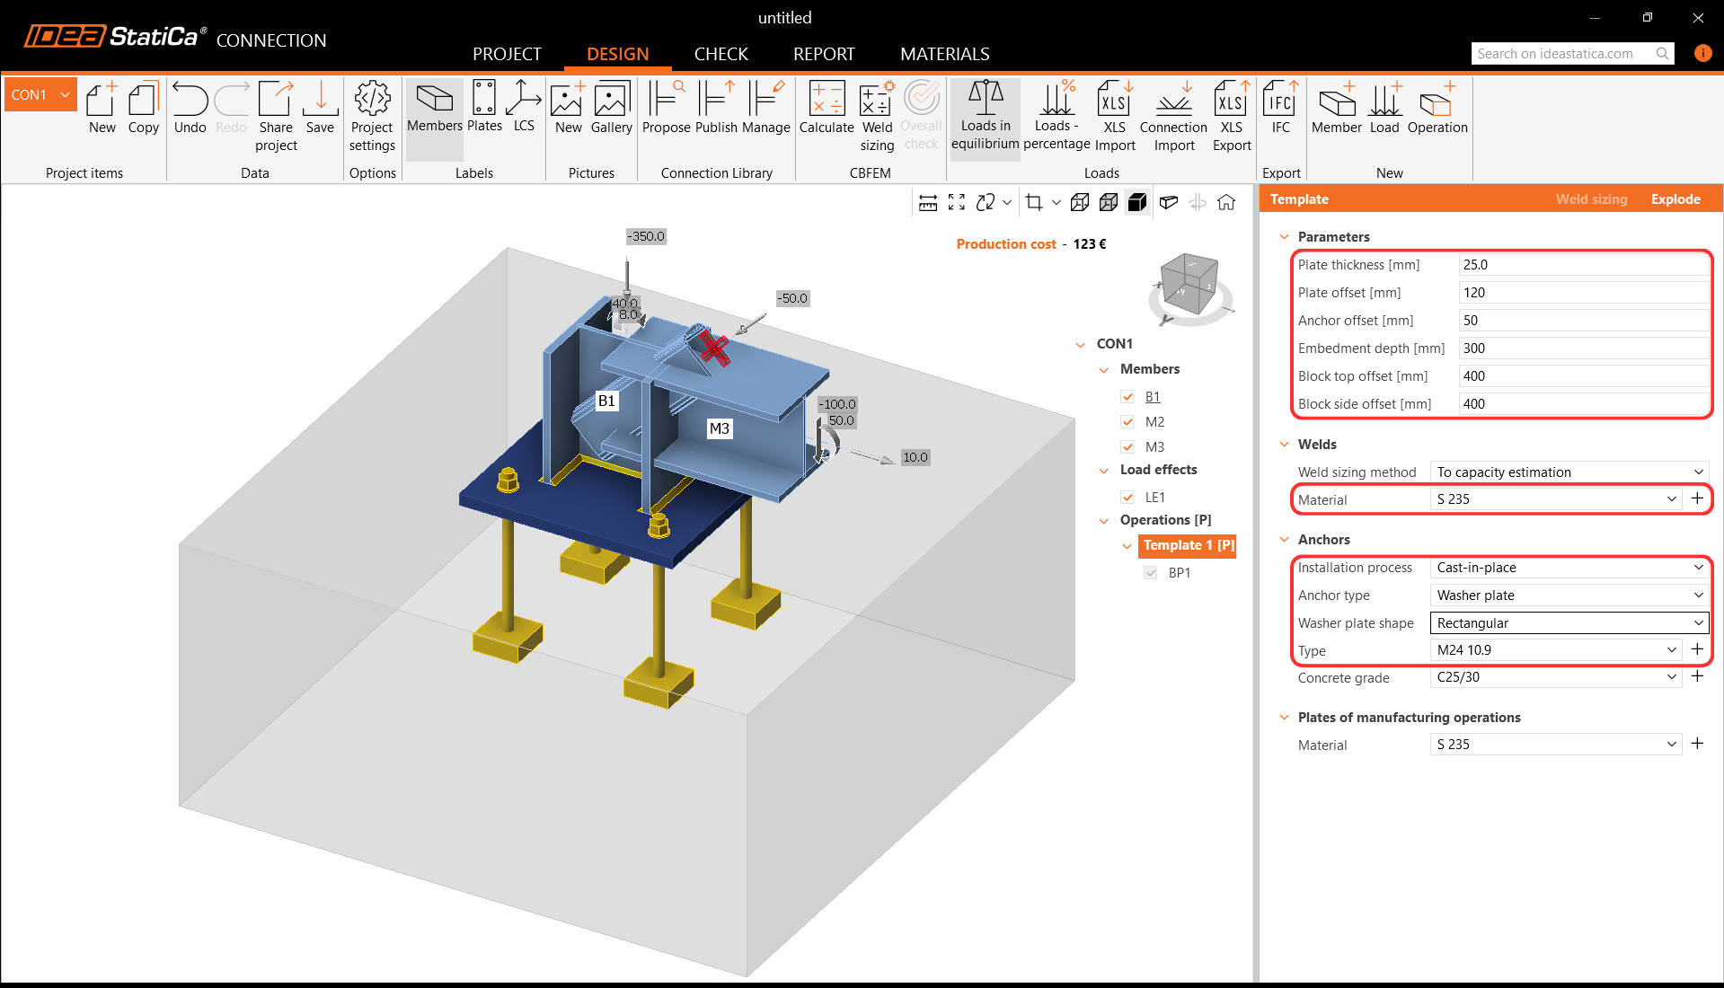Toggle Loads percentage mode

click(x=1057, y=117)
